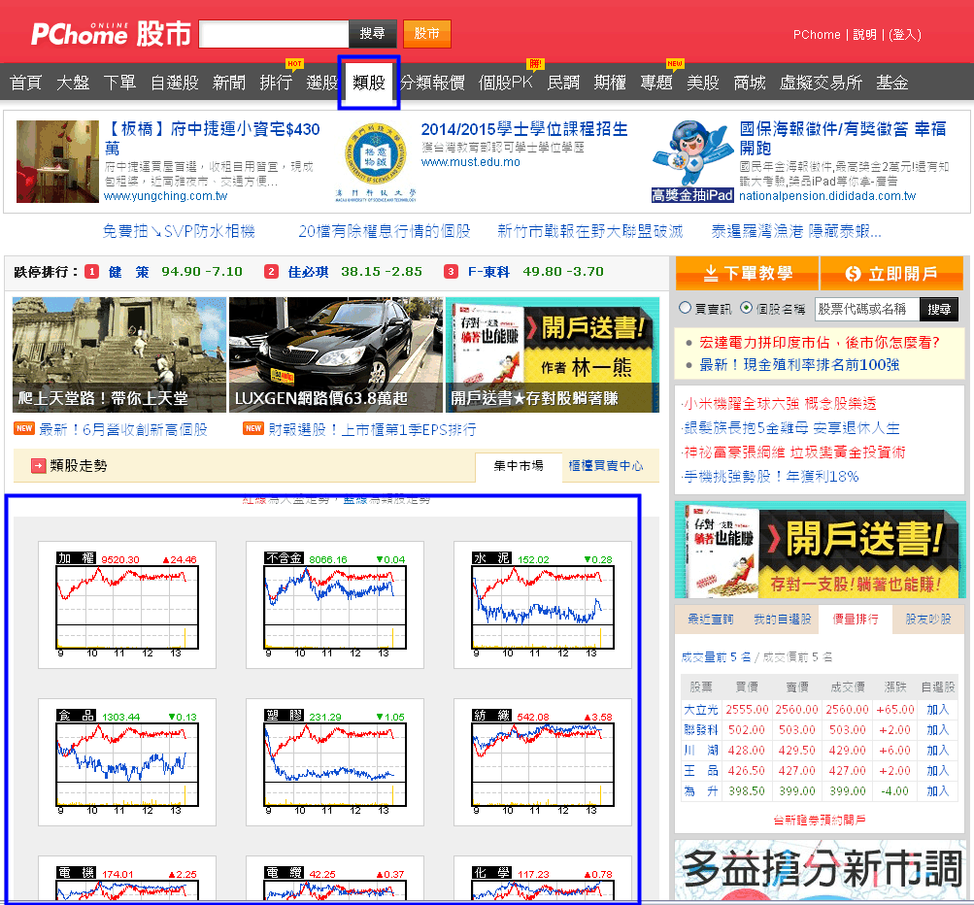The image size is (974, 905).
Task: Switch to the 股友吵股 tab
Action: [928, 619]
